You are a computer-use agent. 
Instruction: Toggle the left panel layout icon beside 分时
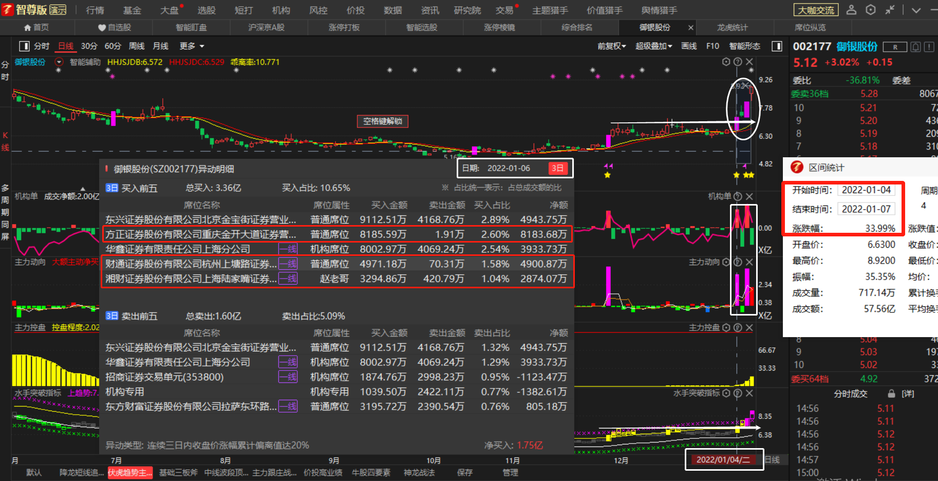point(24,46)
